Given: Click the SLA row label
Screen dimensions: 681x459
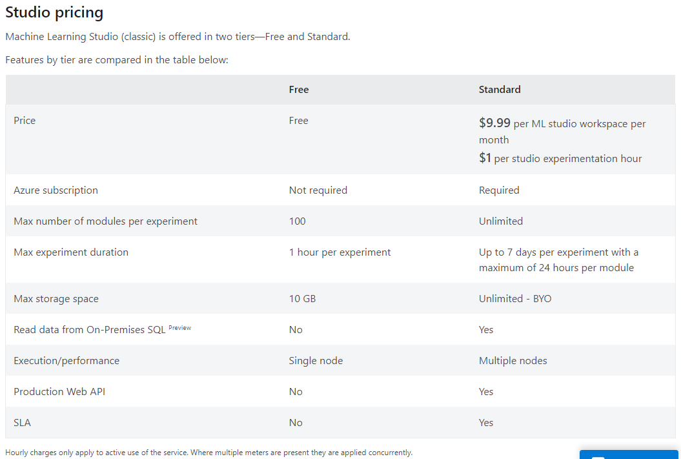Looking at the screenshot, I should (22, 423).
